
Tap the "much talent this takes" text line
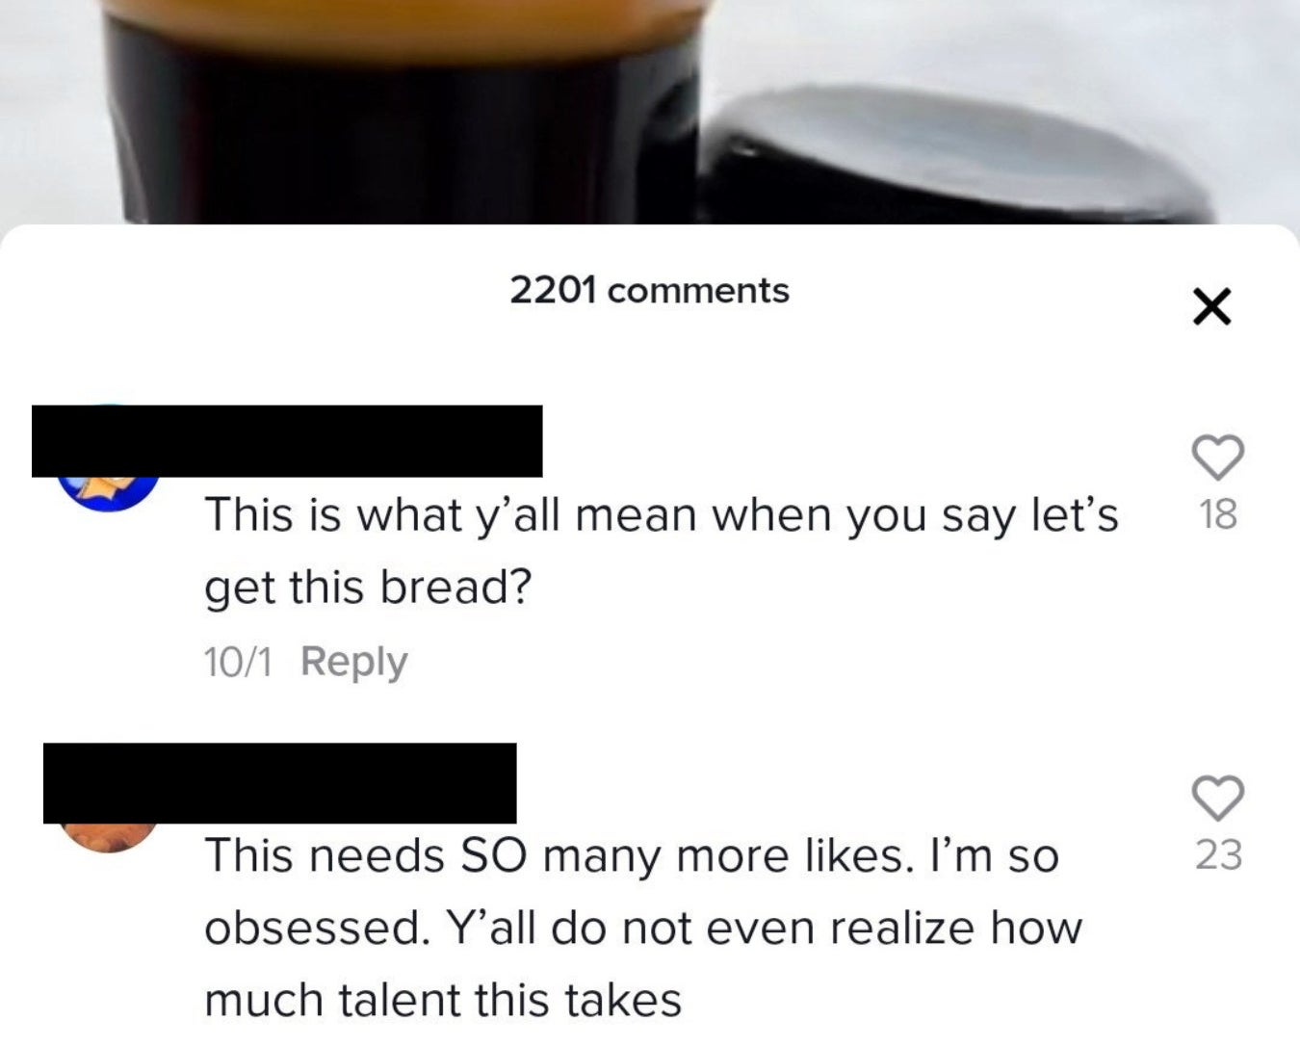click(x=443, y=1000)
